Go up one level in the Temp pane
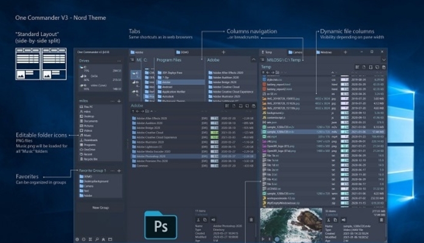This screenshot has width=424, height=243. point(263,72)
